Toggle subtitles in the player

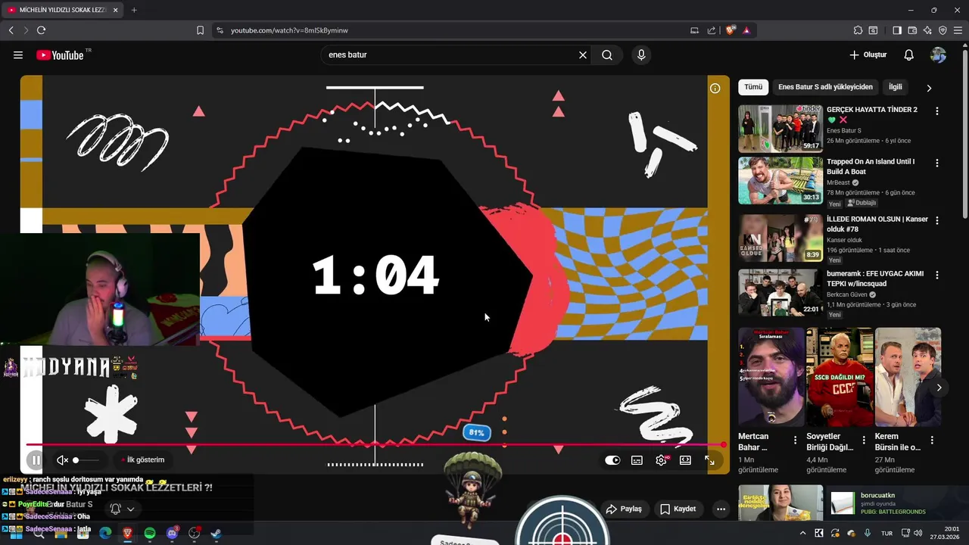click(x=637, y=459)
